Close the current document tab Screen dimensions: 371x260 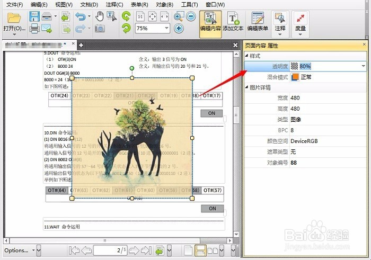coord(73,43)
